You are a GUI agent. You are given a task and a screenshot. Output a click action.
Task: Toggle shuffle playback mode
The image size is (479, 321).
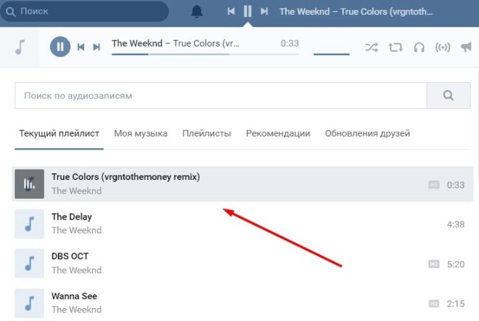372,47
